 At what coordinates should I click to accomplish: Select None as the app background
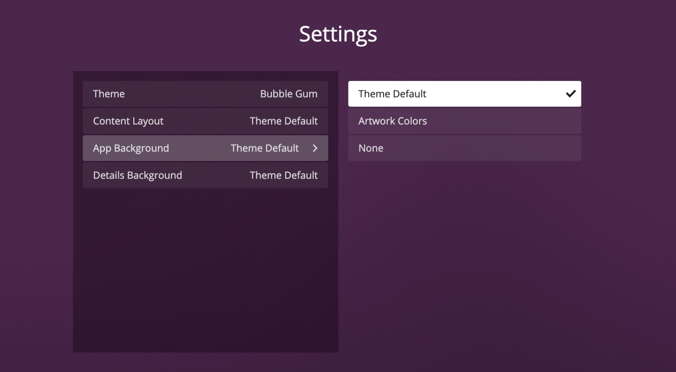(465, 148)
